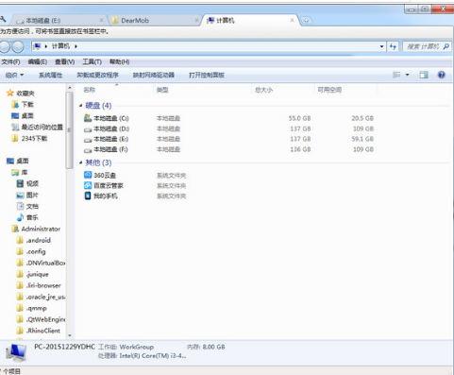Image resolution: width=454 pixels, height=375 pixels.
Task: Open the help question mark icon
Action: [441, 75]
